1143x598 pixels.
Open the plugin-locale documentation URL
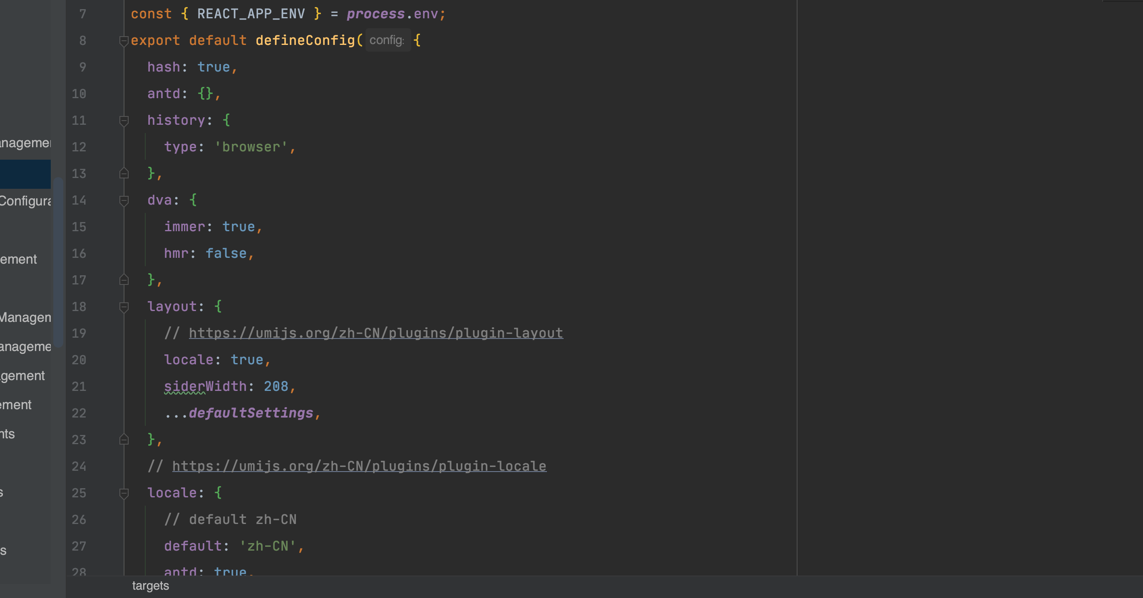[x=359, y=466]
